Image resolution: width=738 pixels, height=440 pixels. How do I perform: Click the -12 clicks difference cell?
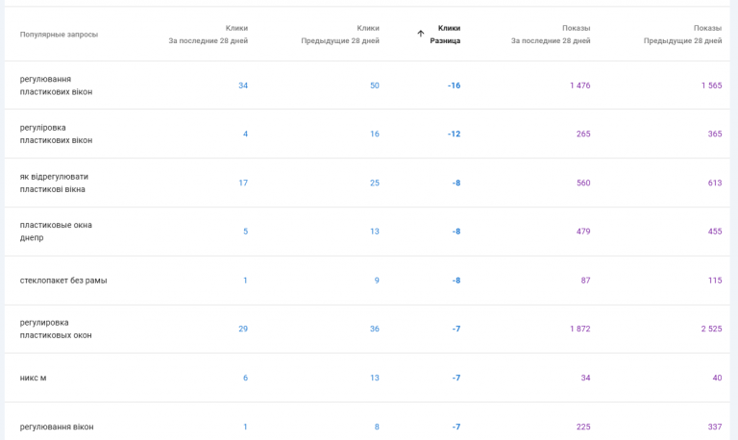pyautogui.click(x=454, y=134)
